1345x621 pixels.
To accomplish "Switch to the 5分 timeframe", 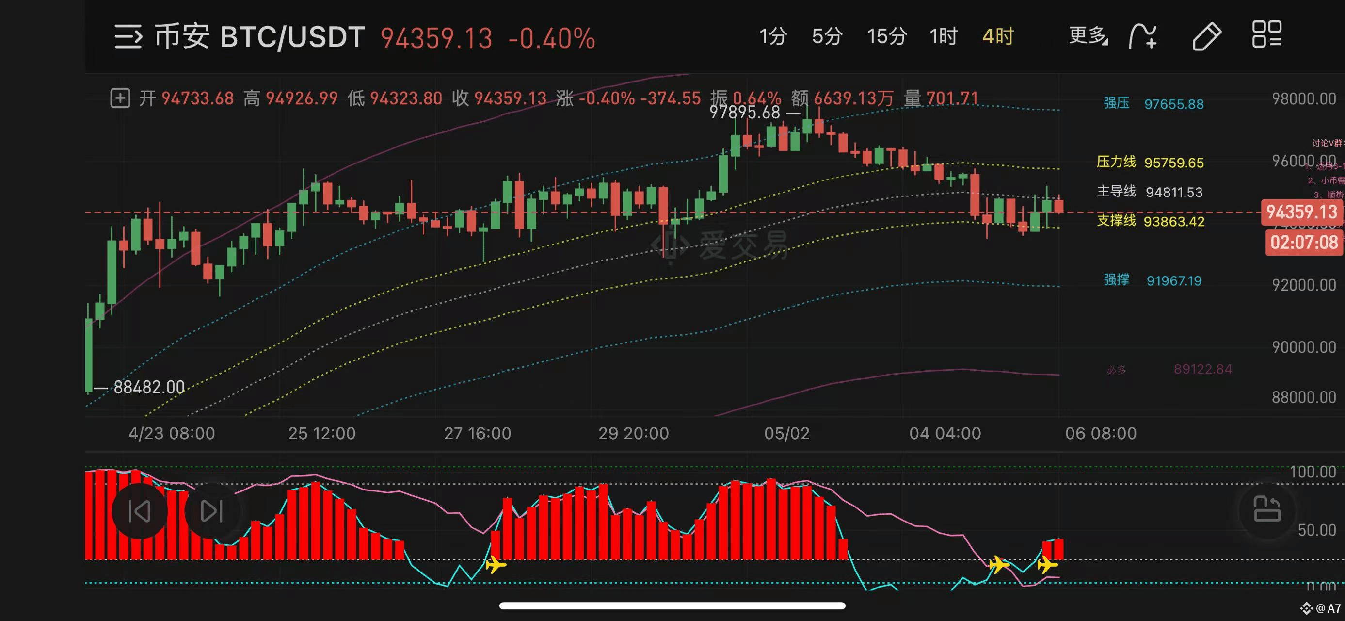I will click(827, 36).
